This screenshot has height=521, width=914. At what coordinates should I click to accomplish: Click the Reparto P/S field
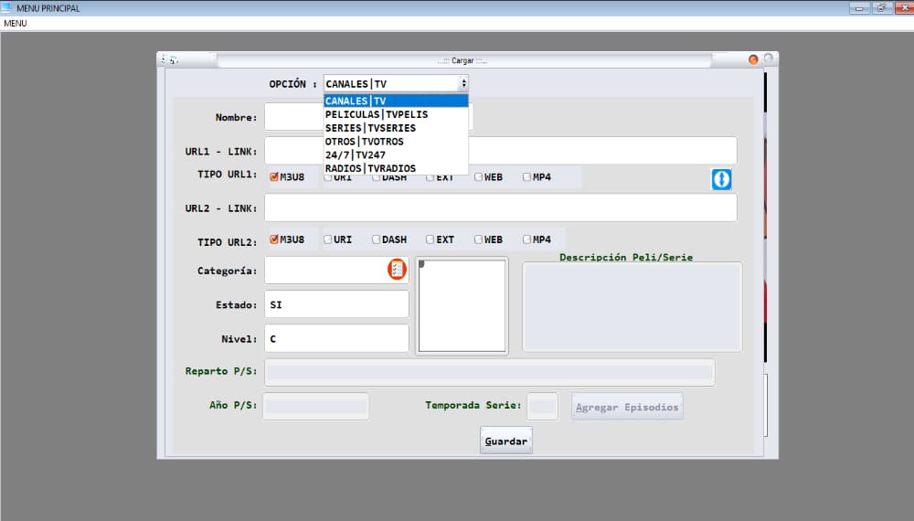490,372
